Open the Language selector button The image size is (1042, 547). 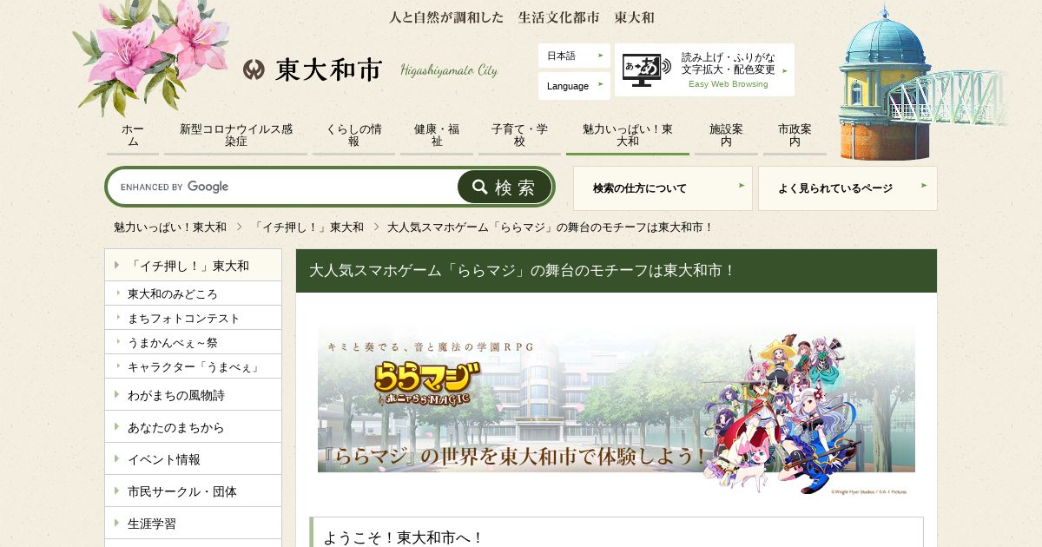(x=574, y=86)
